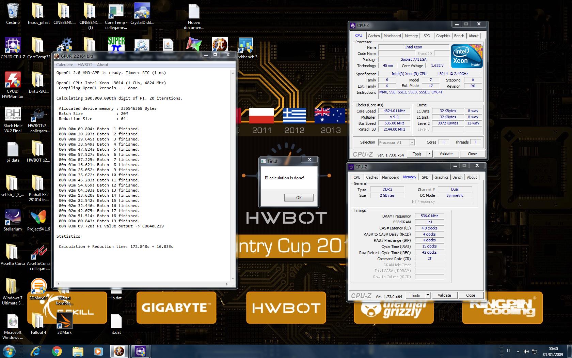Launch CPUID CPU-Z desktop icon

point(13,48)
